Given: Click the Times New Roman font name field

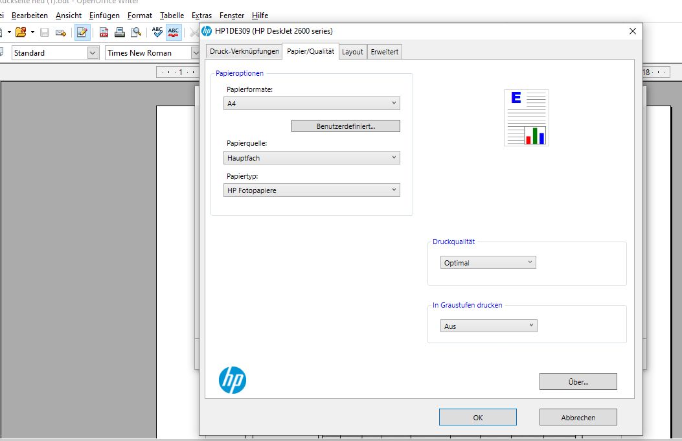Looking at the screenshot, I should coord(148,53).
